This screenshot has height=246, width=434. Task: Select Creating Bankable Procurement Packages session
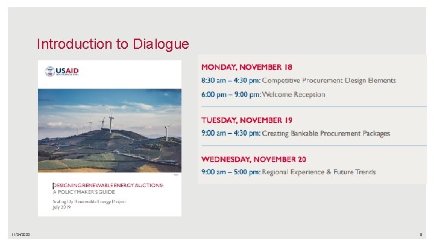(x=326, y=133)
